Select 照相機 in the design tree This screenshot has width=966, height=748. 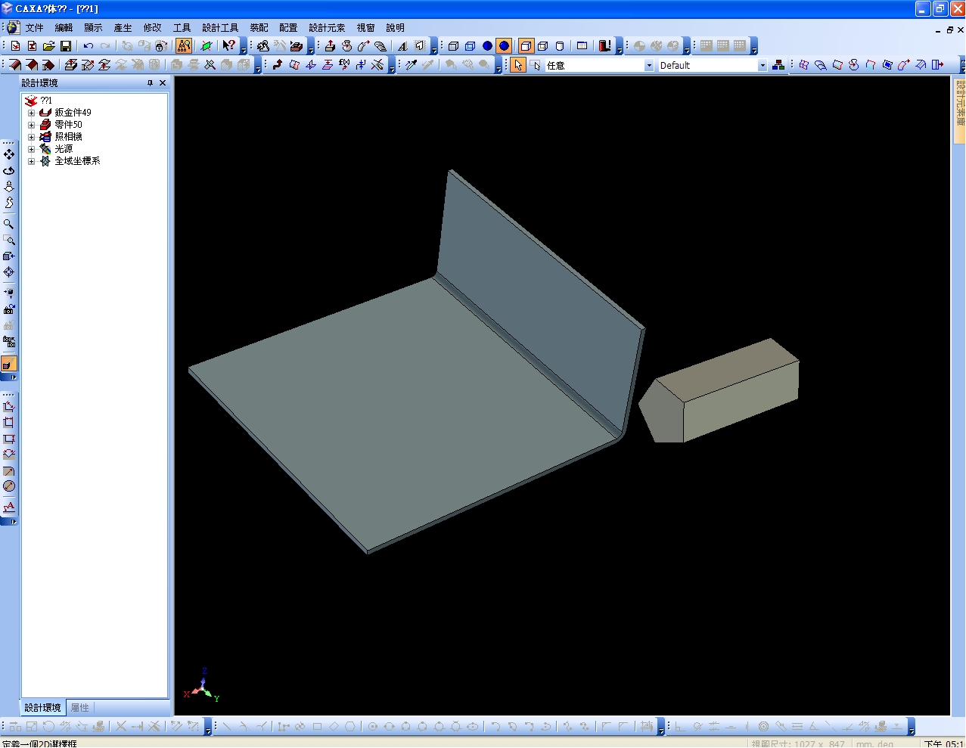(68, 137)
